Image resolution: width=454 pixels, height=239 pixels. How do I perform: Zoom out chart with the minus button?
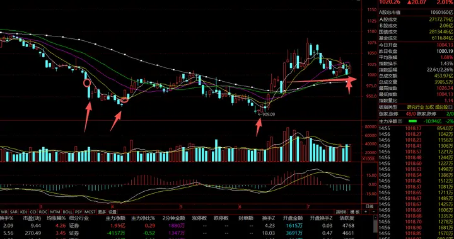(374, 211)
